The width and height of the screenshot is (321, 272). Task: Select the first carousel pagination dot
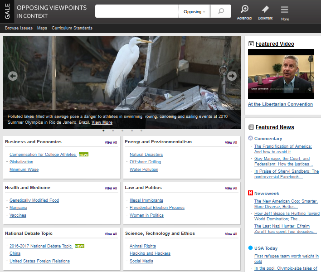pyautogui.click(x=103, y=131)
